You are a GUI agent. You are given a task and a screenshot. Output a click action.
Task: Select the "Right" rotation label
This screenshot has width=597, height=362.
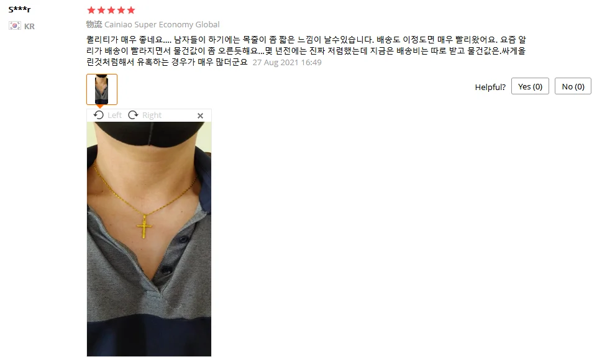click(152, 115)
